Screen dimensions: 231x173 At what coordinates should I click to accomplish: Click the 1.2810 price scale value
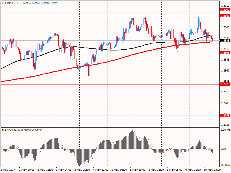click(x=226, y=92)
